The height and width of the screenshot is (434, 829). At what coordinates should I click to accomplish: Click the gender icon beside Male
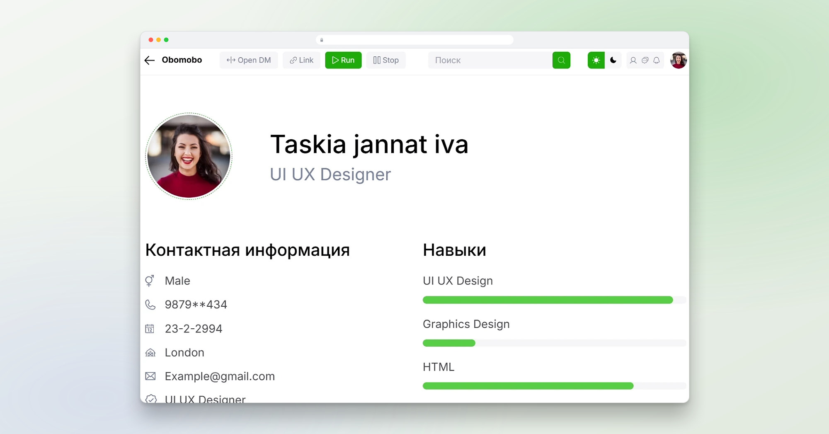pyautogui.click(x=150, y=281)
